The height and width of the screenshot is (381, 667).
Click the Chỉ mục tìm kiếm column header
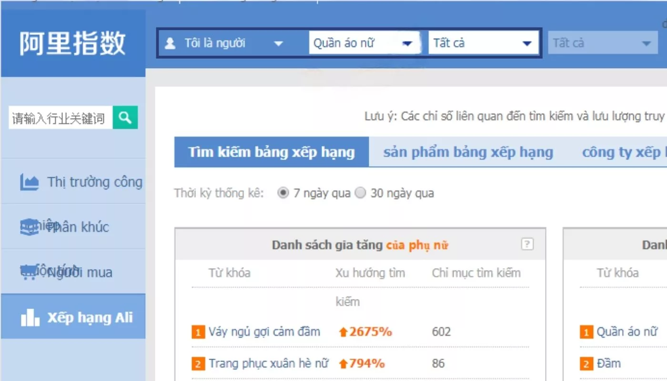pyautogui.click(x=476, y=273)
